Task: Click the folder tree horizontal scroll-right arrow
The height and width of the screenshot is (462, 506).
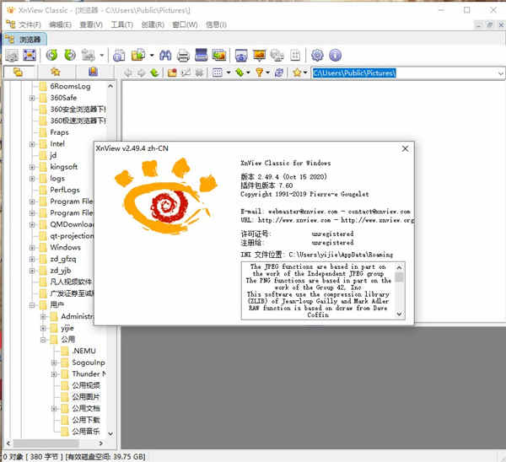Action: tap(101, 443)
